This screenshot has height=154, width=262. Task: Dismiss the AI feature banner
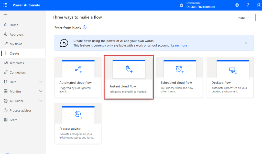(x=246, y=43)
